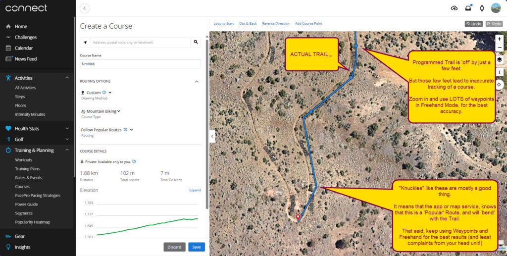The height and width of the screenshot is (256, 507).
Task: Open Courses in the sidebar
Action: click(22, 187)
